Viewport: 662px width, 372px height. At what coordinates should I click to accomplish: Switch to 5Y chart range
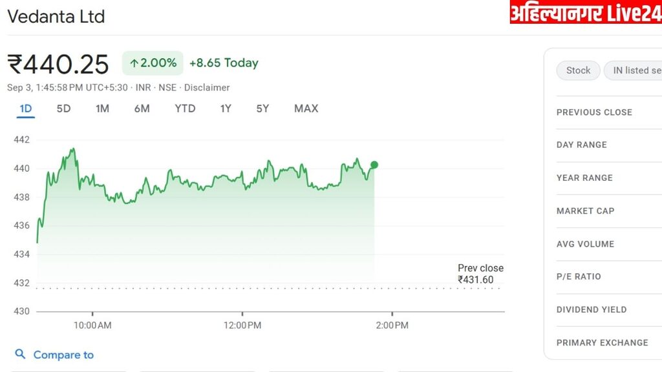262,108
